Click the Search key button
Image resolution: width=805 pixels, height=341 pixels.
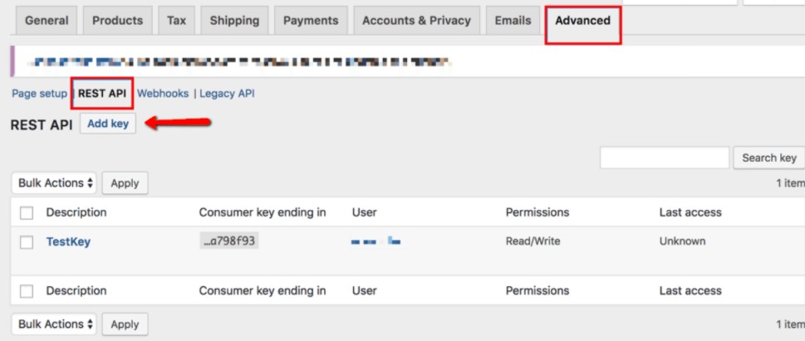point(769,158)
